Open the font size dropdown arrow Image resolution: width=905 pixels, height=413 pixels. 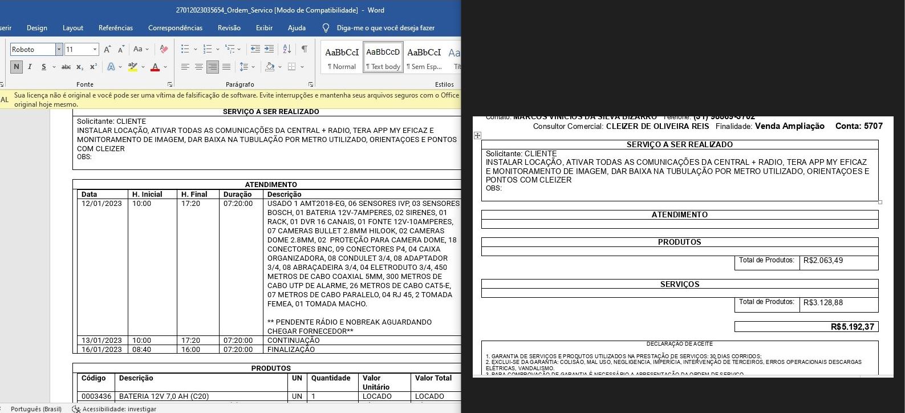tap(95, 50)
